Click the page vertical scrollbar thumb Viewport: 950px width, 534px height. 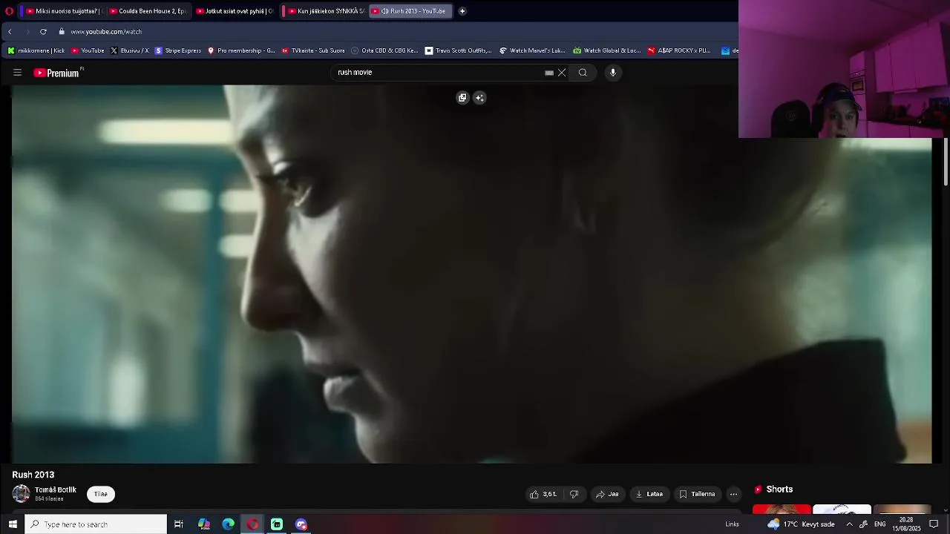(x=946, y=161)
